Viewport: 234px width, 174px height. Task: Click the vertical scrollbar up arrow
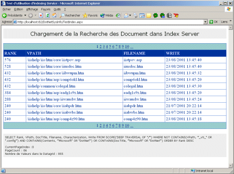pyautogui.click(x=231, y=28)
